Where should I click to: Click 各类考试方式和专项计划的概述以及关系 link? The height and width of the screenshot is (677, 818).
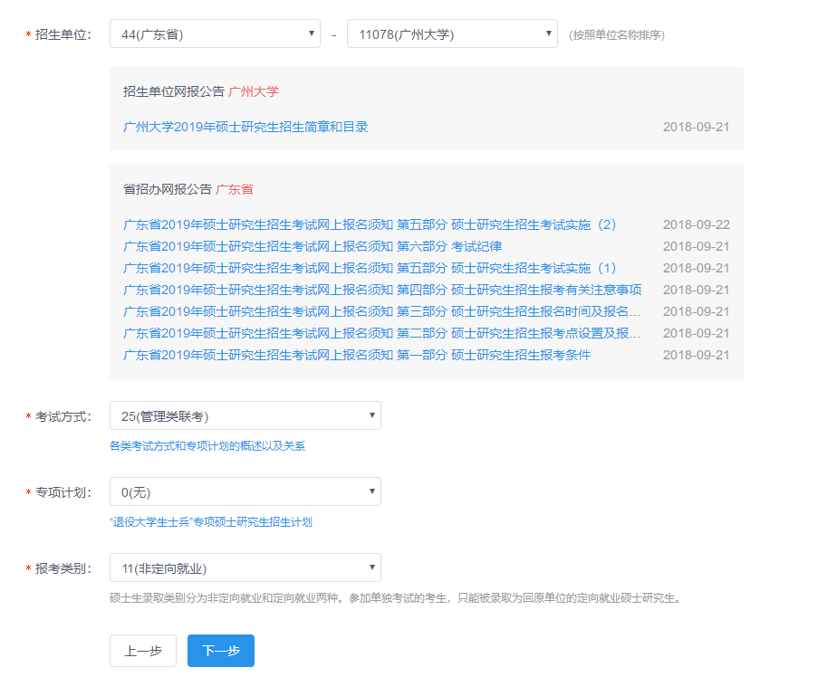click(207, 446)
